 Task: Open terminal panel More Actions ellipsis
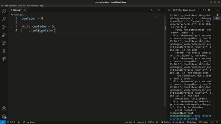(x=213, y=10)
